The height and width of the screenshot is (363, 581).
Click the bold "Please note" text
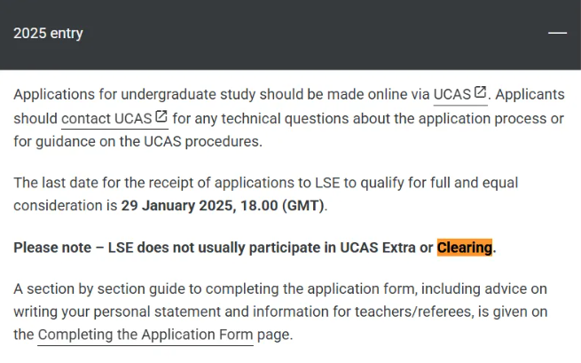coord(52,248)
